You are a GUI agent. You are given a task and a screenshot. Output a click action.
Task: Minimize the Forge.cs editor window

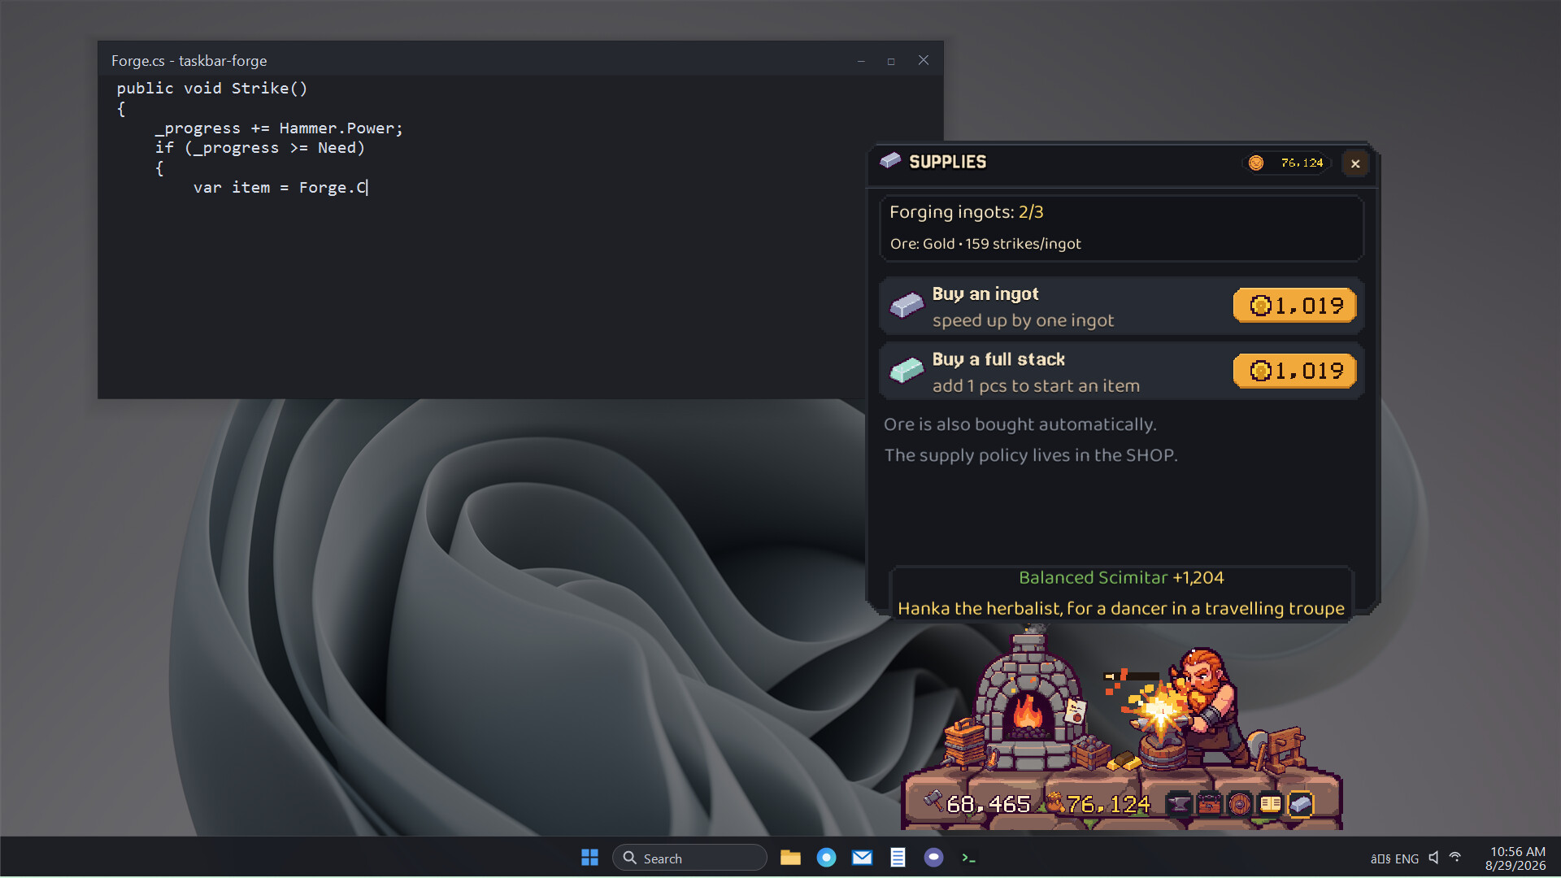point(861,61)
